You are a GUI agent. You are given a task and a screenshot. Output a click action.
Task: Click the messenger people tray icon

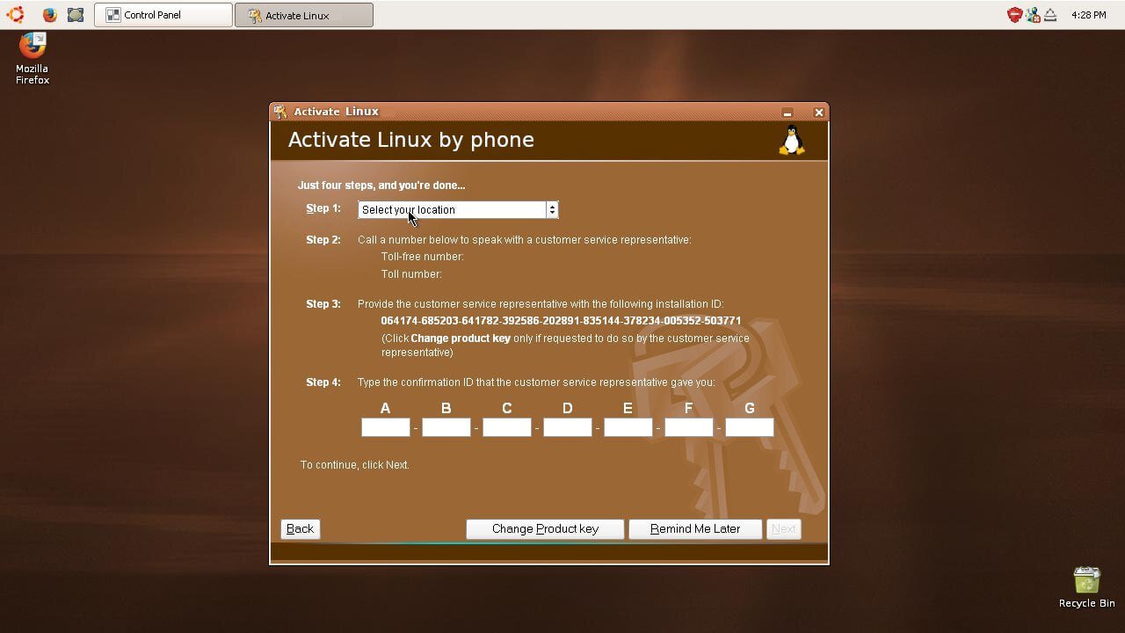click(x=1033, y=15)
